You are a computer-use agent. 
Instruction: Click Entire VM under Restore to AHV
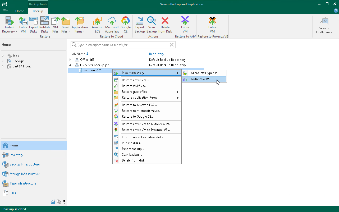click(x=185, y=25)
